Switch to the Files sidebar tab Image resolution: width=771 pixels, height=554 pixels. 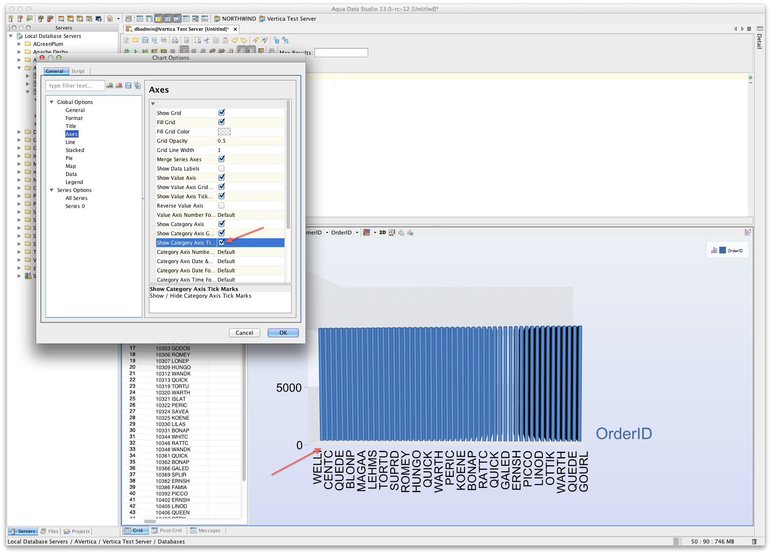pos(50,531)
